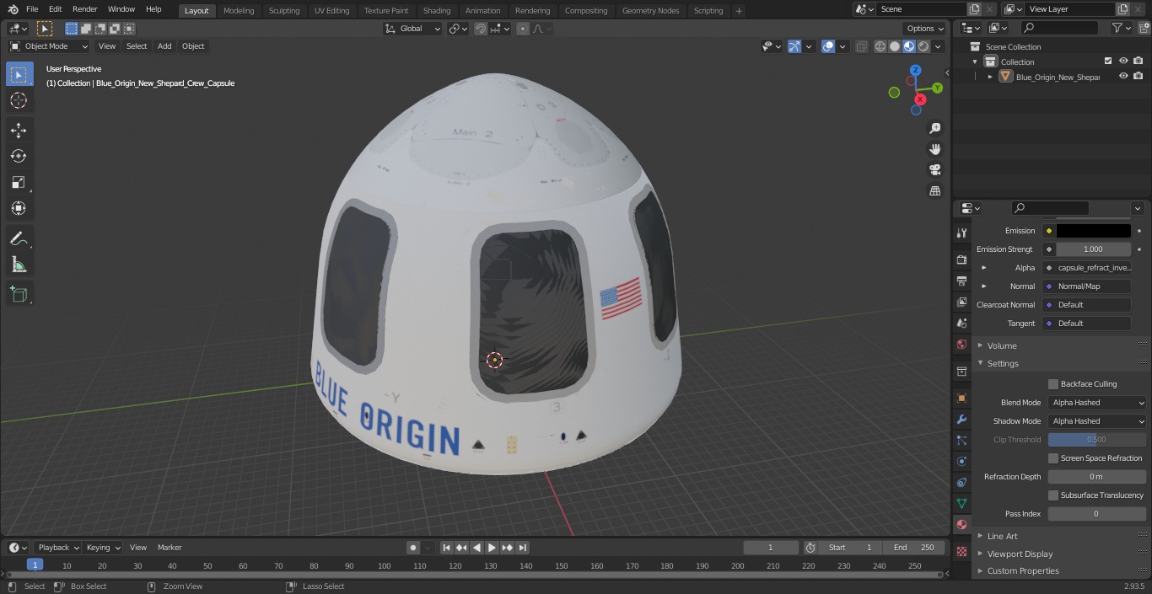Select the Add Cube tool
The height and width of the screenshot is (594, 1152).
19,294
